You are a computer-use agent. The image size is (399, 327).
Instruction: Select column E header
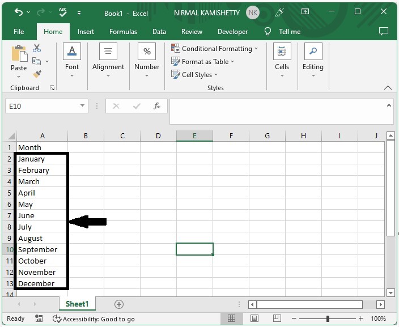click(x=194, y=136)
